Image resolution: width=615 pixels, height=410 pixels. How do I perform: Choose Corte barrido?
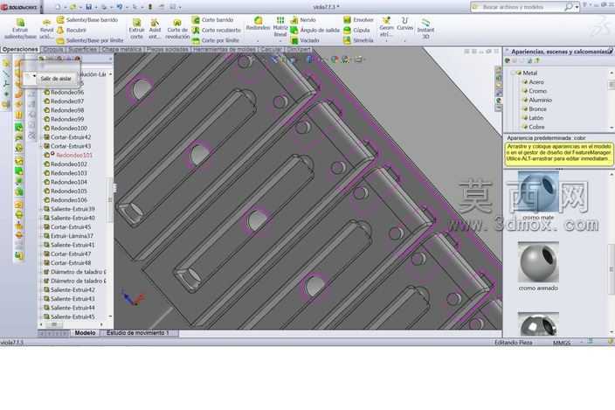tap(212, 19)
